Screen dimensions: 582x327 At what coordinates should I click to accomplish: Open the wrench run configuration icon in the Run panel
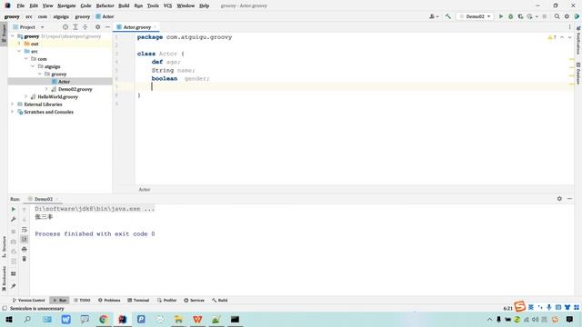tap(14, 220)
